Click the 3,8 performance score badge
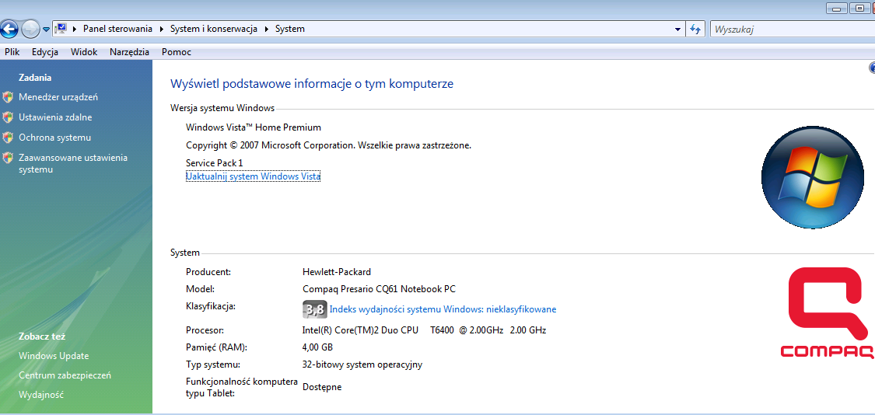Image resolution: width=875 pixels, height=415 pixels. [313, 309]
